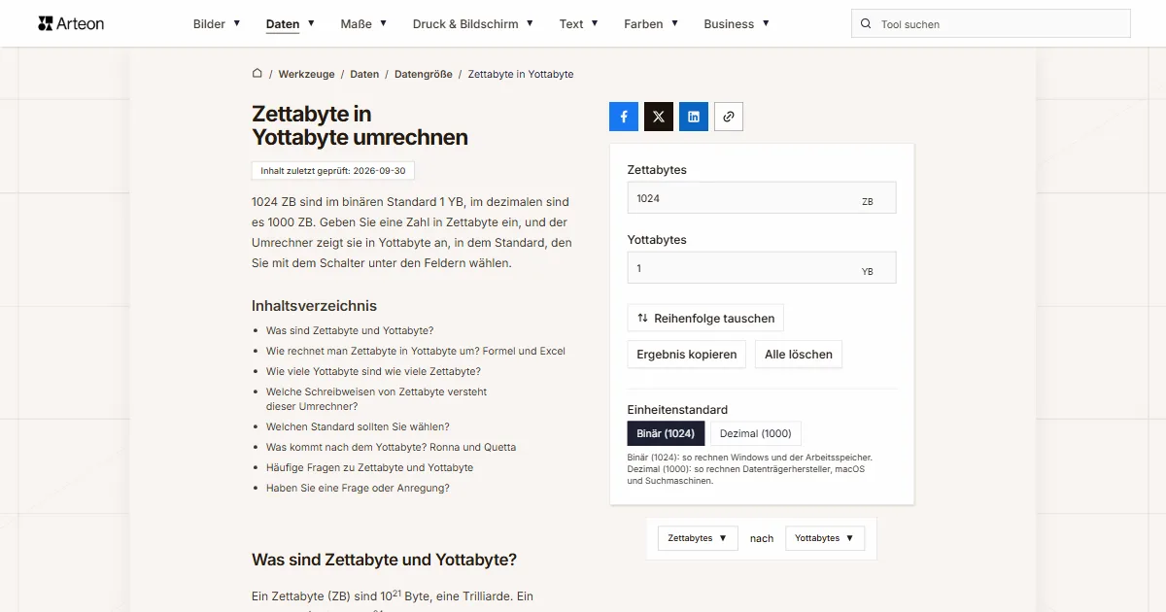Click the search magnifier icon
Viewport: 1166px width, 612px height.
(x=866, y=24)
